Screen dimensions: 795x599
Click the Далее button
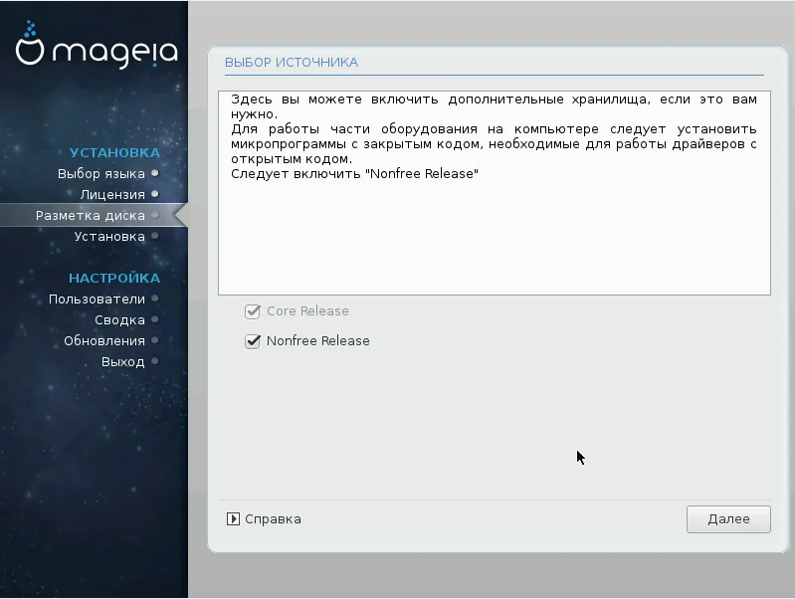[728, 518]
